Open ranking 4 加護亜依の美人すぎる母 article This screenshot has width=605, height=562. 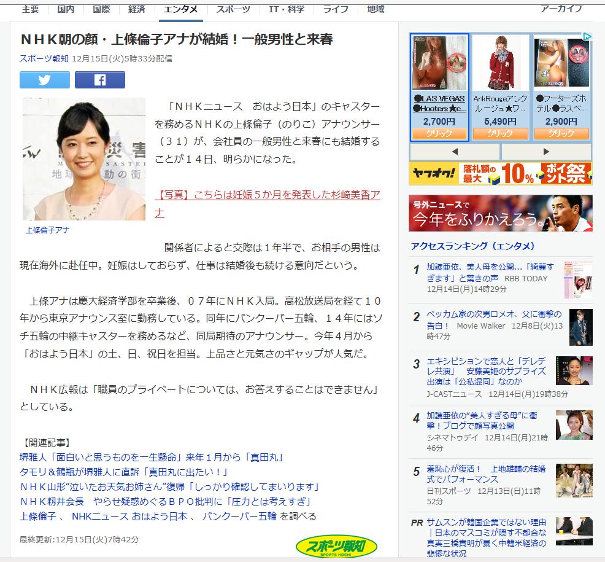[x=482, y=421]
